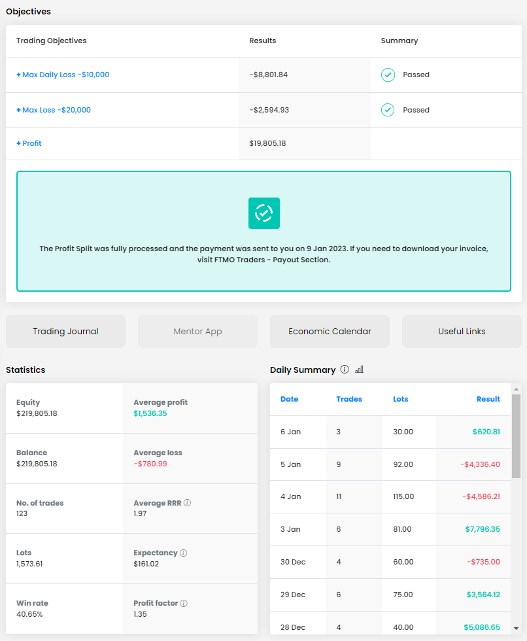Click the -$4,586.21 result value
Image resolution: width=527 pixels, height=641 pixels.
point(481,496)
